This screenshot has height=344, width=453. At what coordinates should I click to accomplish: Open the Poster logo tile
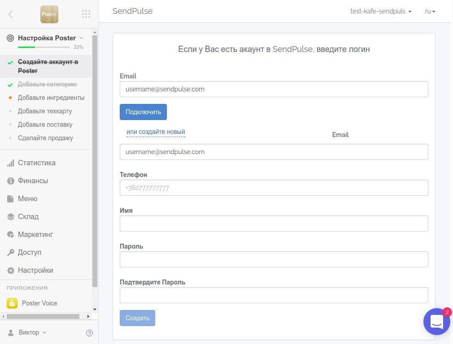click(x=49, y=14)
